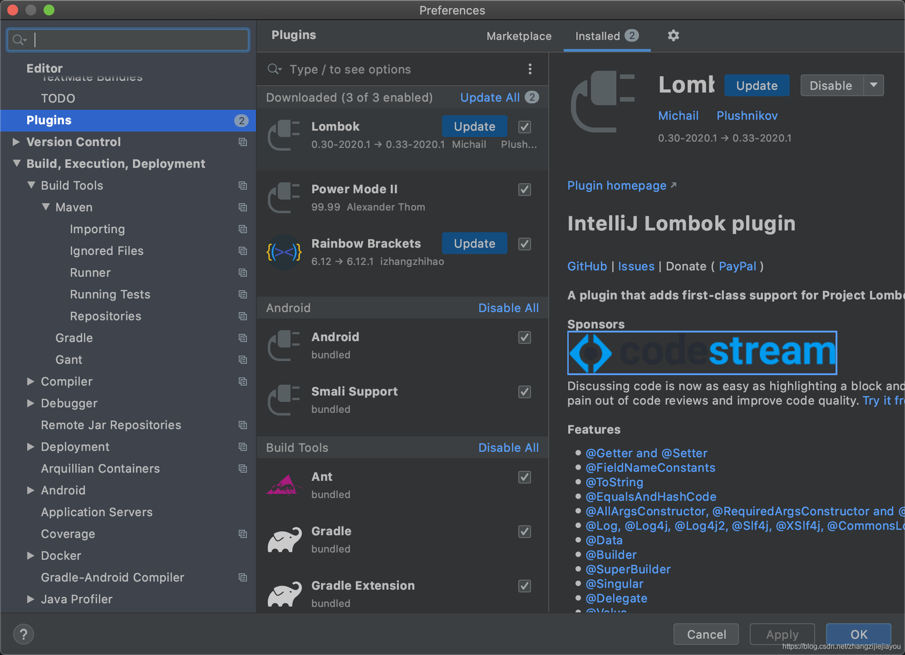
Task: Click the Ant plugin icon
Action: tap(284, 485)
